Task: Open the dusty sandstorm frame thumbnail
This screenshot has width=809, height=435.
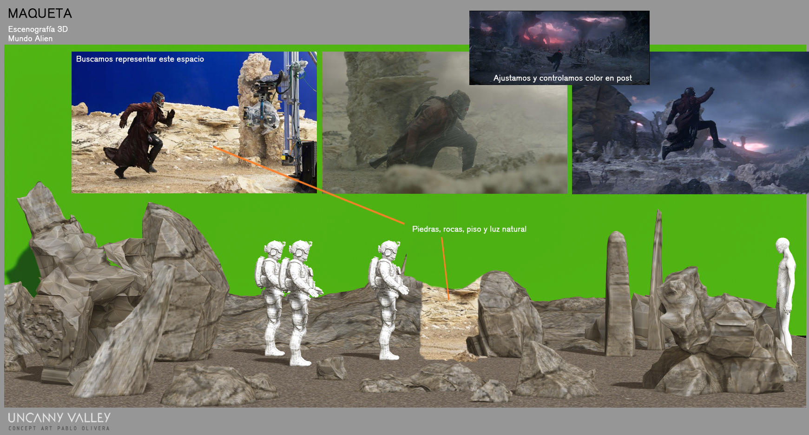Action: pyautogui.click(x=445, y=123)
